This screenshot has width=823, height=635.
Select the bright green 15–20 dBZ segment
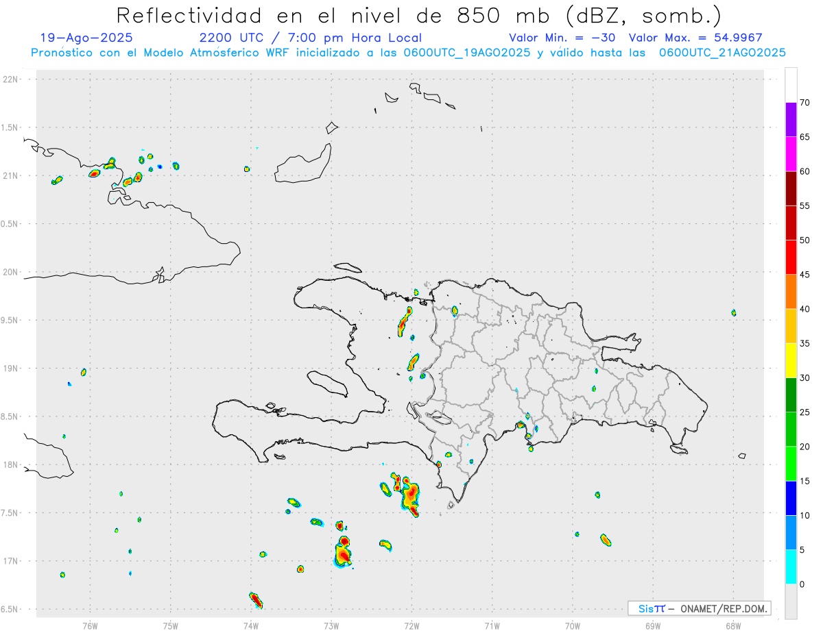click(x=791, y=464)
